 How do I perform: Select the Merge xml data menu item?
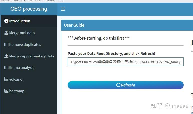[x=22, y=33]
